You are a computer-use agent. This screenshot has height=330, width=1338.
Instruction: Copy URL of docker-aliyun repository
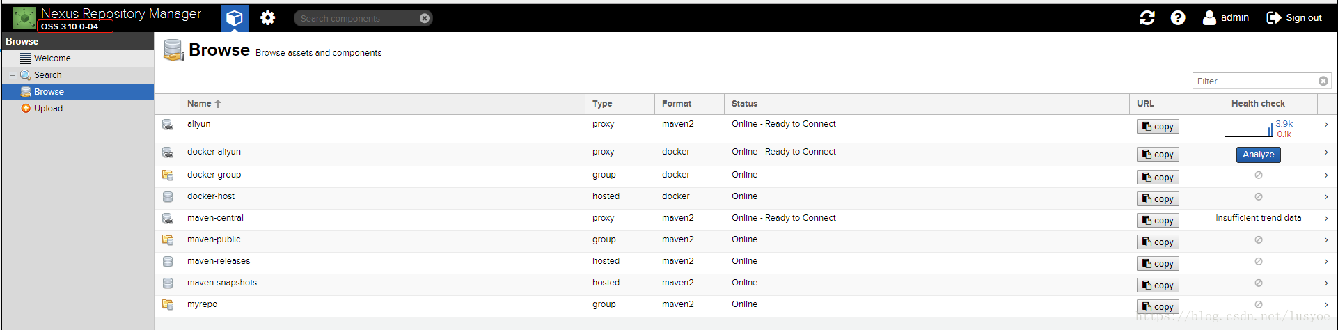[x=1158, y=155]
